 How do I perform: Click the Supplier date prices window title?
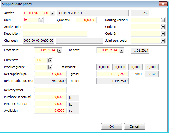coord(17,4)
